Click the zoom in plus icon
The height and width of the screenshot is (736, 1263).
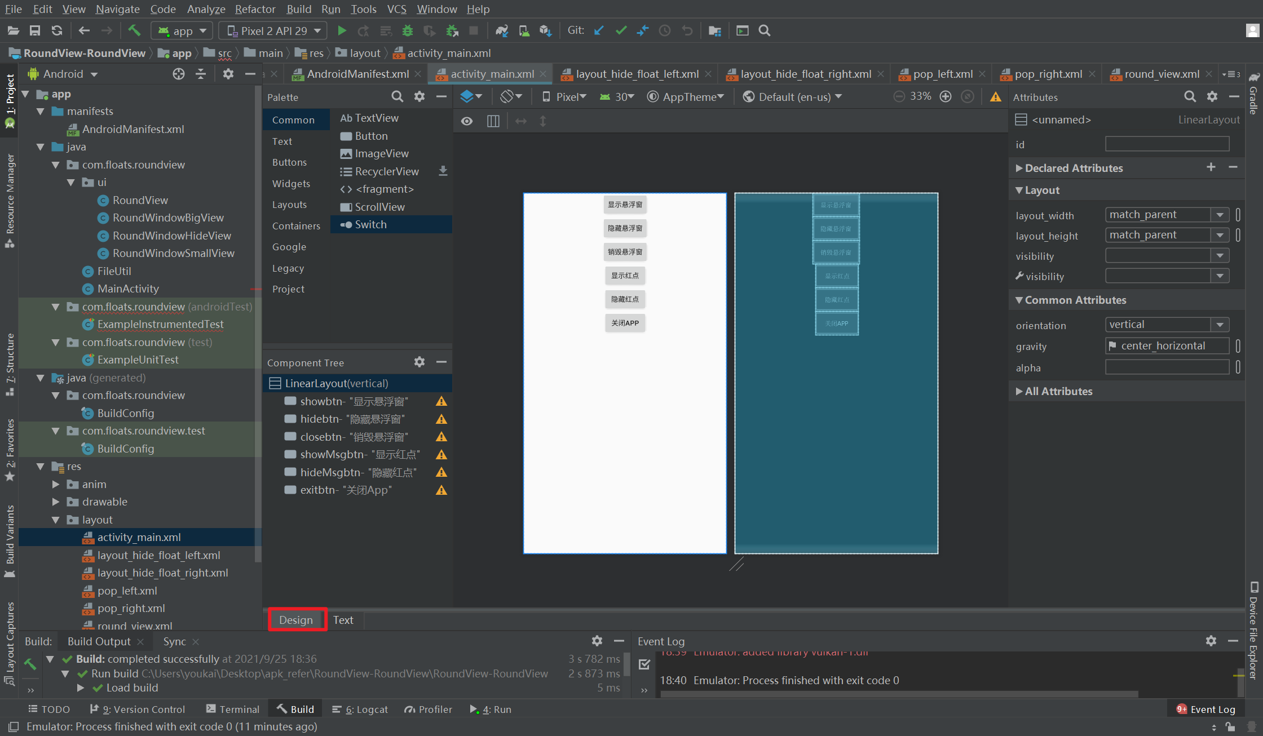946,96
